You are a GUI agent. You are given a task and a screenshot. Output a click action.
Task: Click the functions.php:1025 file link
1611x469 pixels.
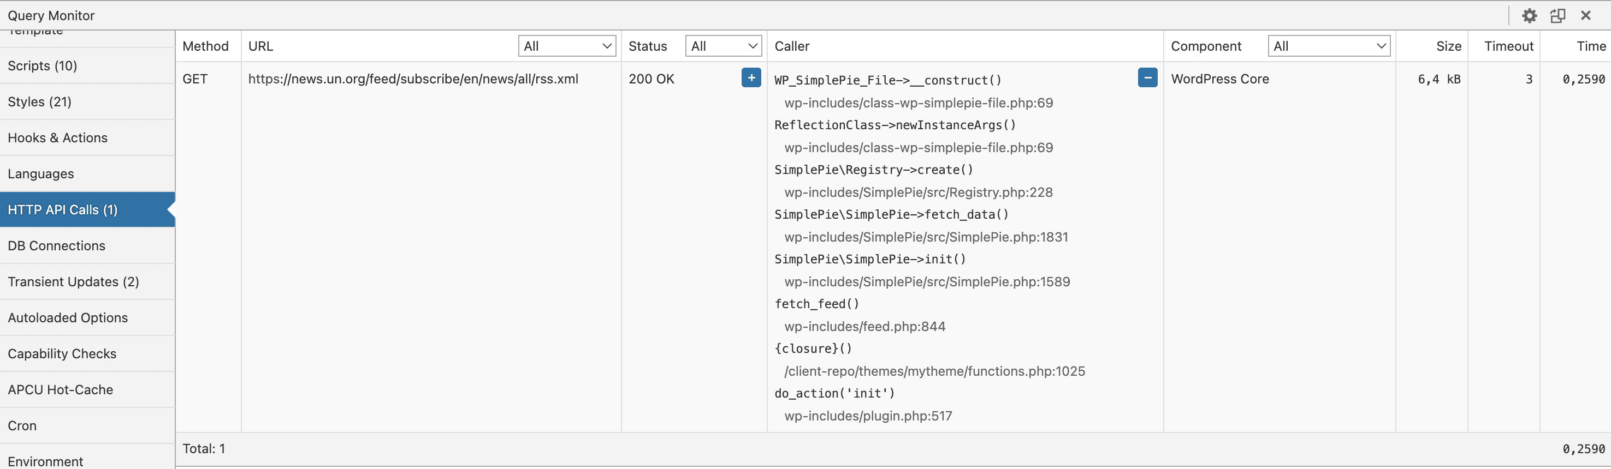934,371
